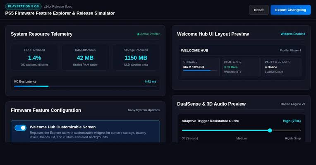
Task: Click the Welcome Hub Customizable Screen title
Action: (63, 127)
